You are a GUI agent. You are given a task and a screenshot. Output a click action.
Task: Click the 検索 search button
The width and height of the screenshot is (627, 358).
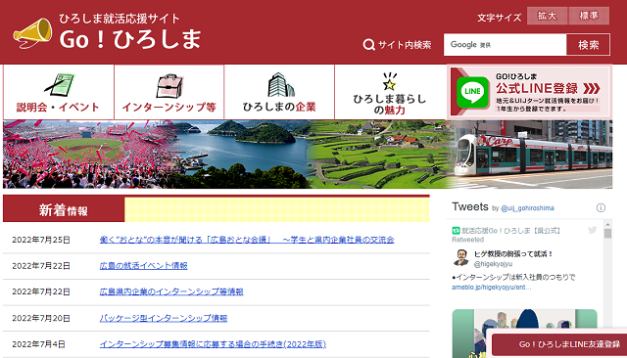(x=588, y=45)
